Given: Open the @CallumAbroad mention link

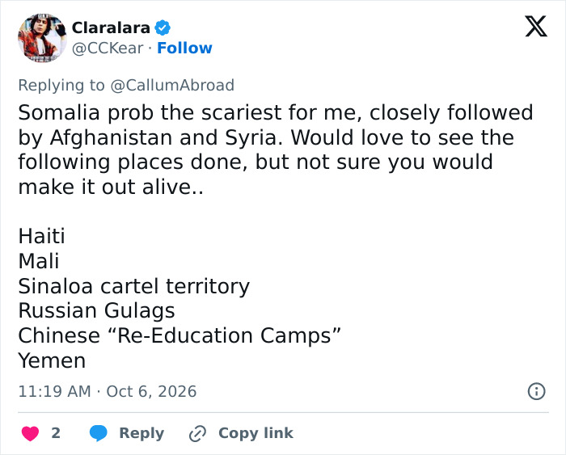Looking at the screenshot, I should pos(172,85).
